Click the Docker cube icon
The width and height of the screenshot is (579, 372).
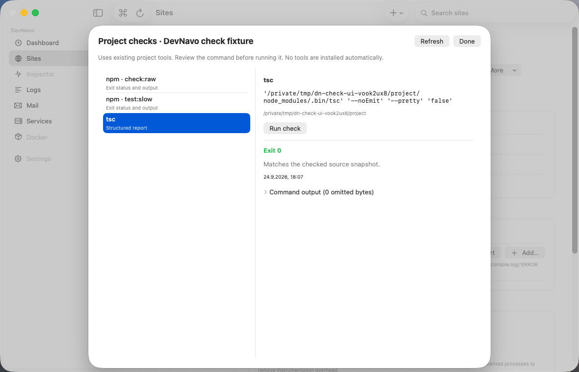[x=18, y=137]
